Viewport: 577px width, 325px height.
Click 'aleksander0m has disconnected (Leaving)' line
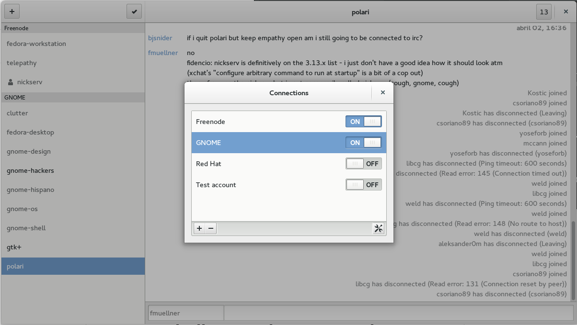pyautogui.click(x=502, y=244)
